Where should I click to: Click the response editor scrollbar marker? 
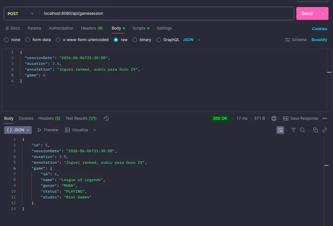(327, 165)
